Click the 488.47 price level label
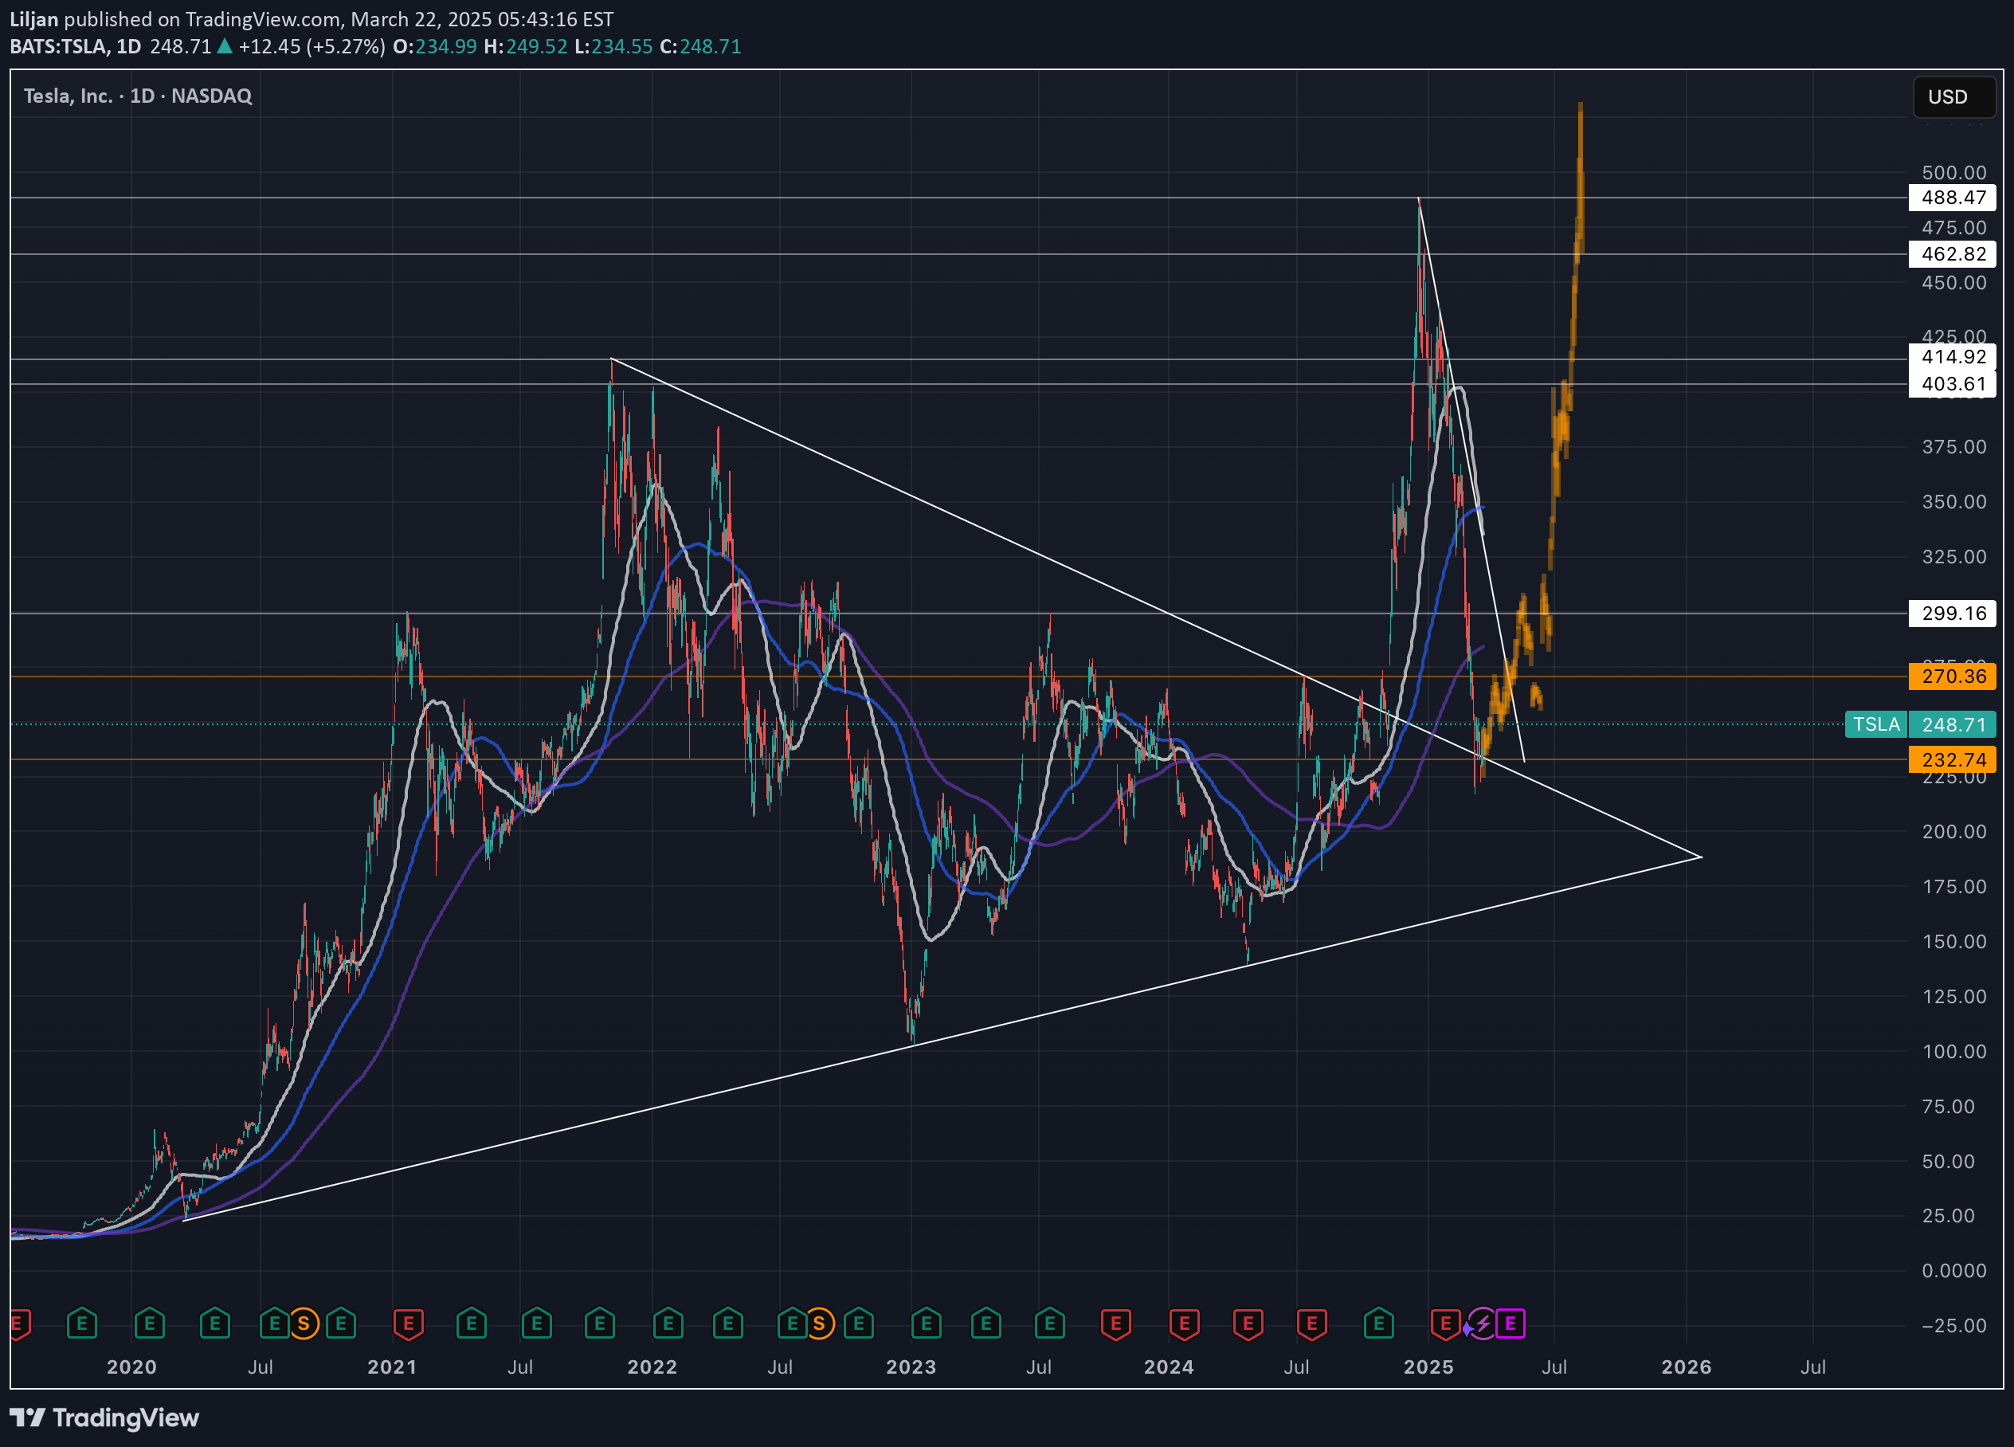2014x1447 pixels. [x=1953, y=197]
